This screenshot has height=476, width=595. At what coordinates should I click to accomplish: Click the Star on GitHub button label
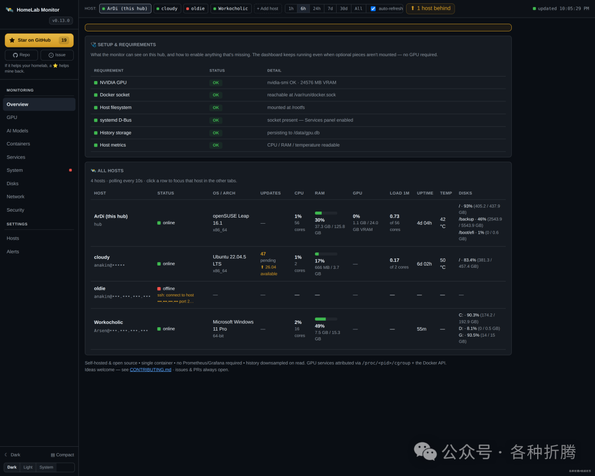[34, 40]
